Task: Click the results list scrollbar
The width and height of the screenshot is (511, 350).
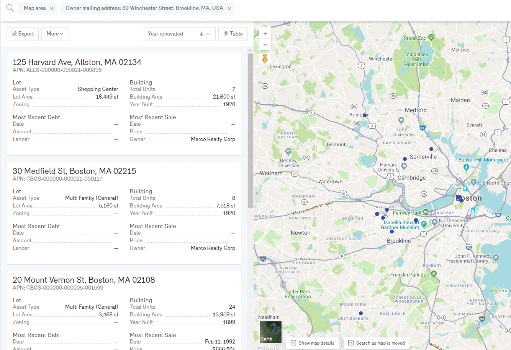Action: tap(250, 130)
